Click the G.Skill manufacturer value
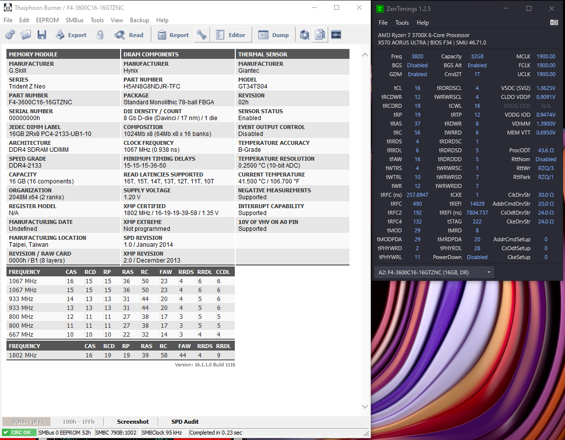This screenshot has height=440, width=565. pos(17,71)
